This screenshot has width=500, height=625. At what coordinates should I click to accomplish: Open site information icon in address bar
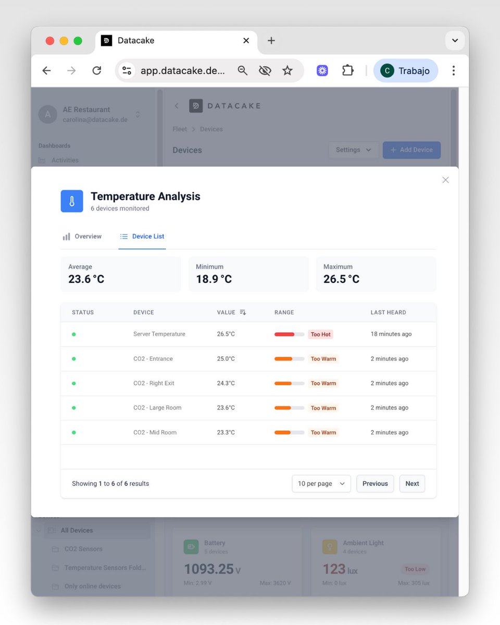click(127, 71)
